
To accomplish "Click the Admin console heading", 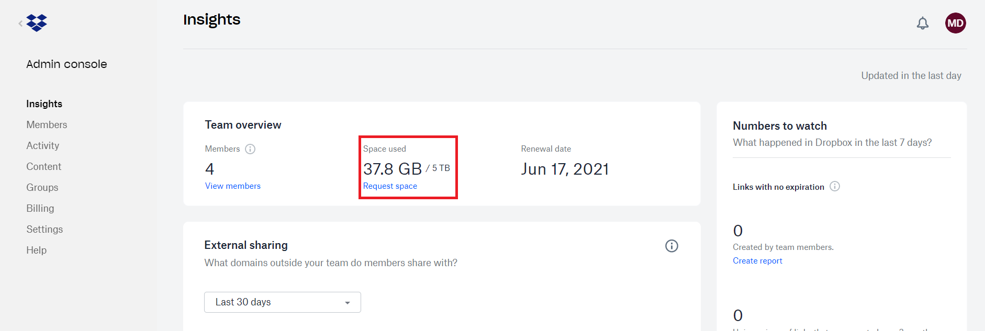I will 66,64.
